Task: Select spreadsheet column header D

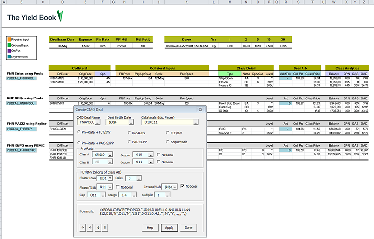Action: click(63, 2)
